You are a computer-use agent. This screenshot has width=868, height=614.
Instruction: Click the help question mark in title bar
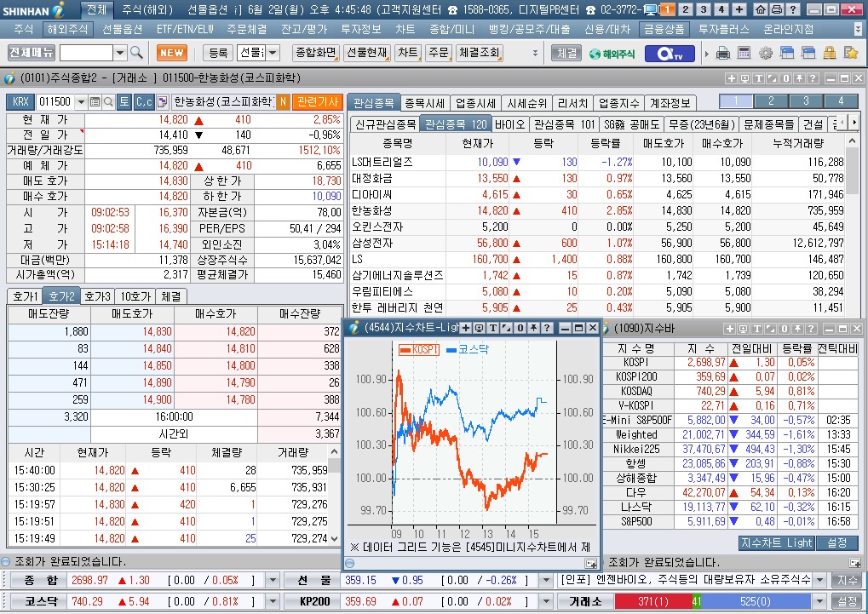(793, 9)
